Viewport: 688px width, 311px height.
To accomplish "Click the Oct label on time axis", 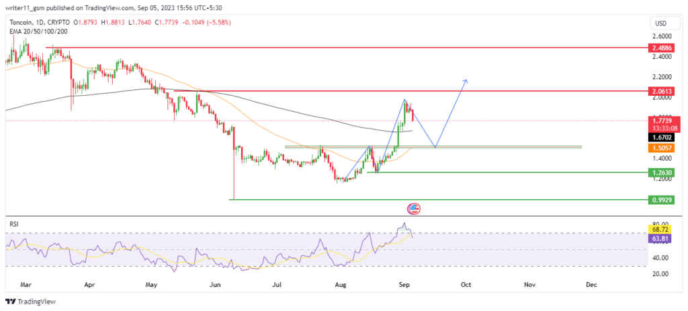I will point(466,285).
